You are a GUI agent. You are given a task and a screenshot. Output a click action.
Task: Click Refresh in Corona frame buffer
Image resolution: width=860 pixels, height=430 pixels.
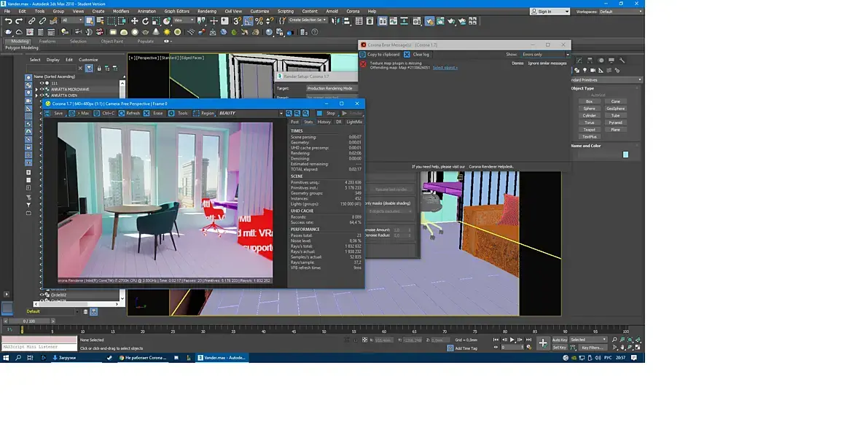click(130, 113)
